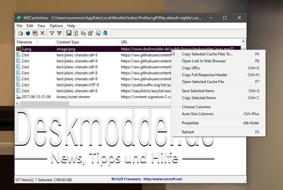Image resolution: width=283 pixels, height=190 pixels.
Task: Open the Edit menu
Action: coord(30,26)
